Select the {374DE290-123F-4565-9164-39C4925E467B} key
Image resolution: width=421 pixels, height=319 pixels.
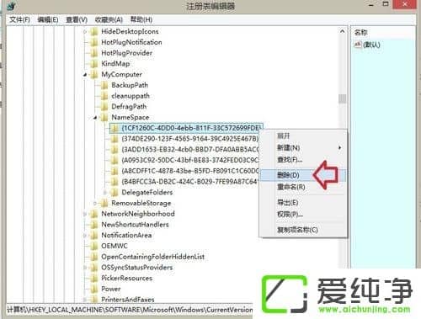[x=190, y=139]
